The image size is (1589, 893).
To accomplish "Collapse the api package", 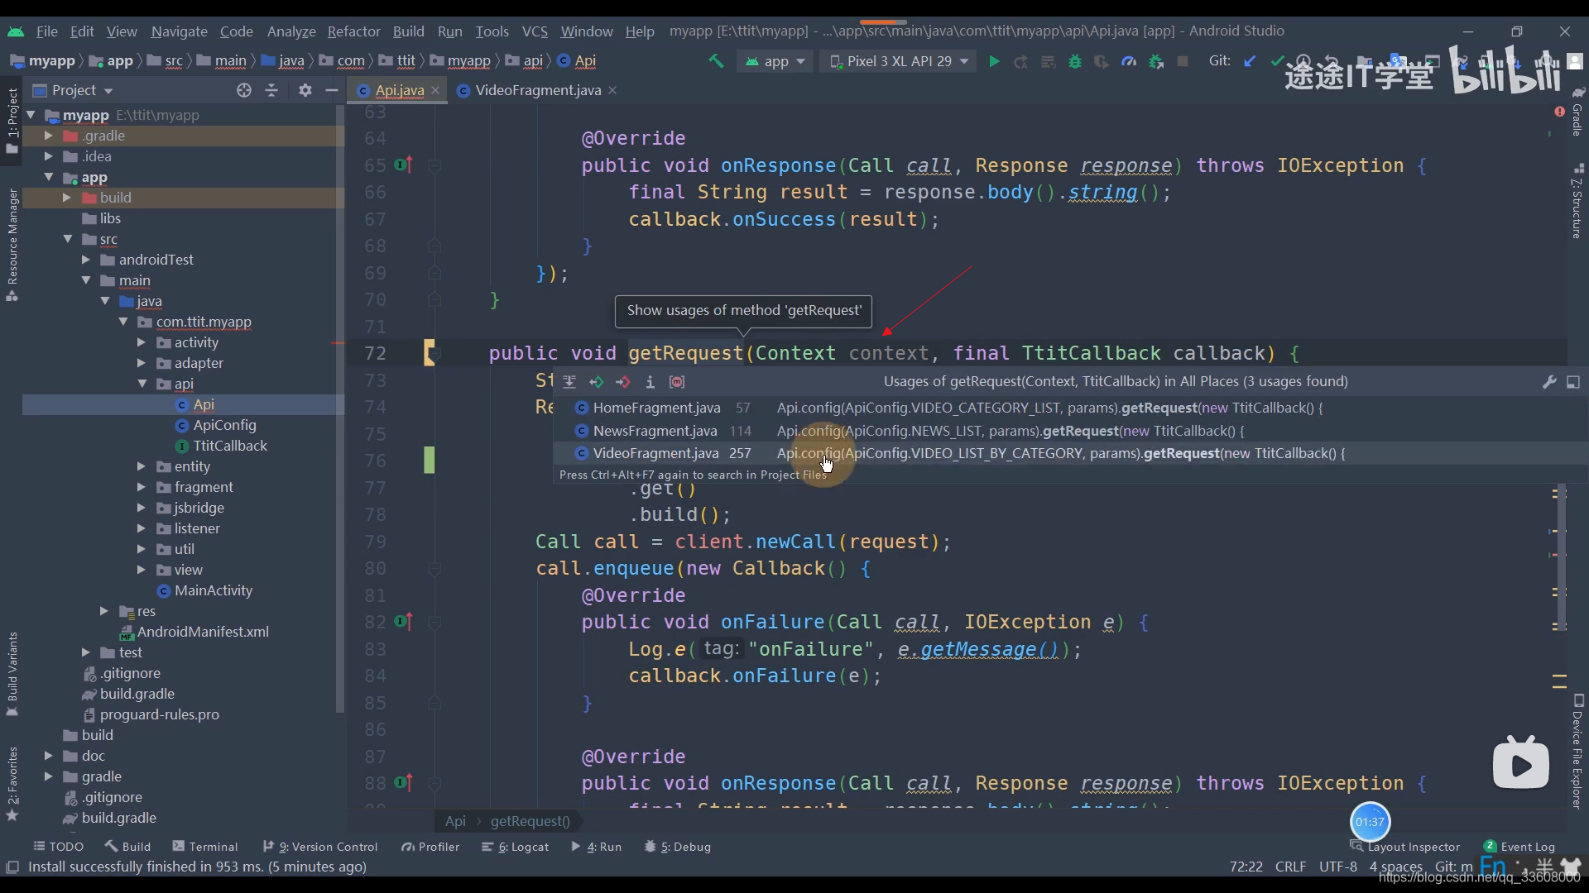I will [142, 384].
